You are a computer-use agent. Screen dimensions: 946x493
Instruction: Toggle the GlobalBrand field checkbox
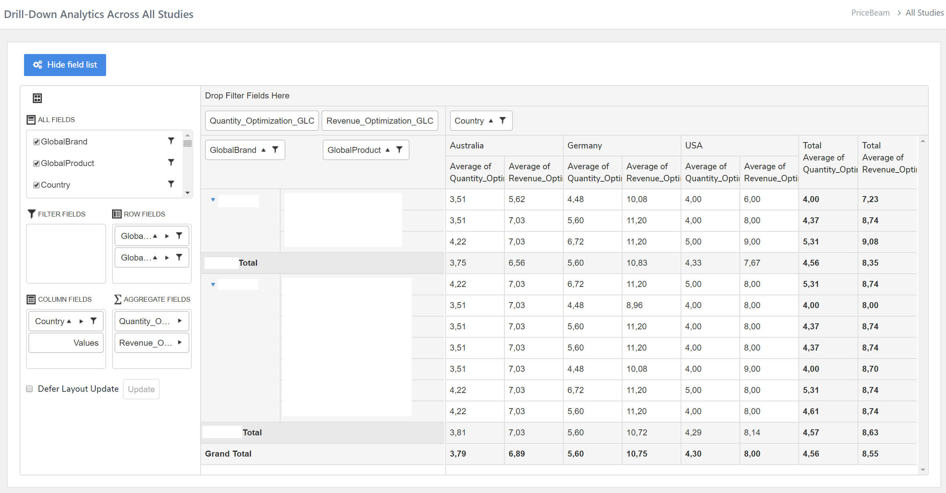36,142
